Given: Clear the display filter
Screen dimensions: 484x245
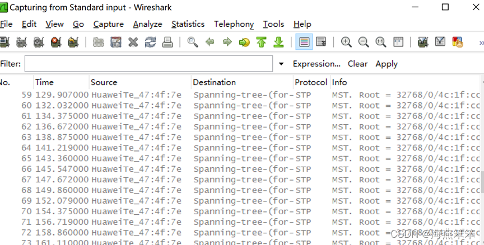Looking at the screenshot, I should pos(358,64).
